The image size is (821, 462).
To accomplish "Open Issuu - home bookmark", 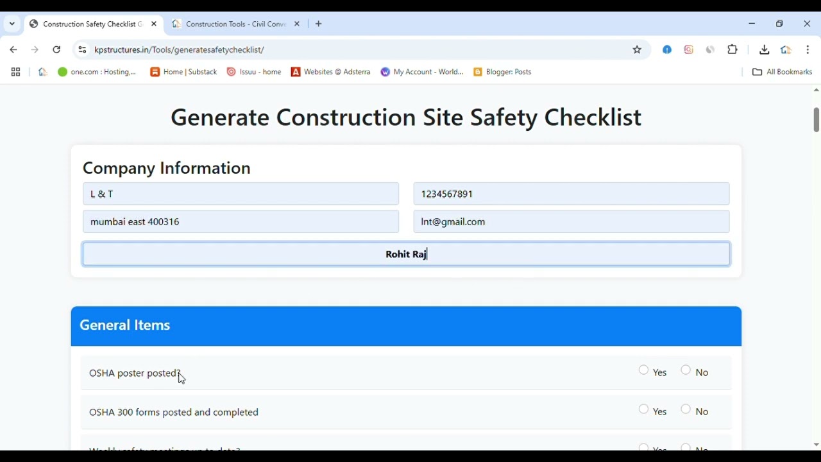I will click(255, 73).
